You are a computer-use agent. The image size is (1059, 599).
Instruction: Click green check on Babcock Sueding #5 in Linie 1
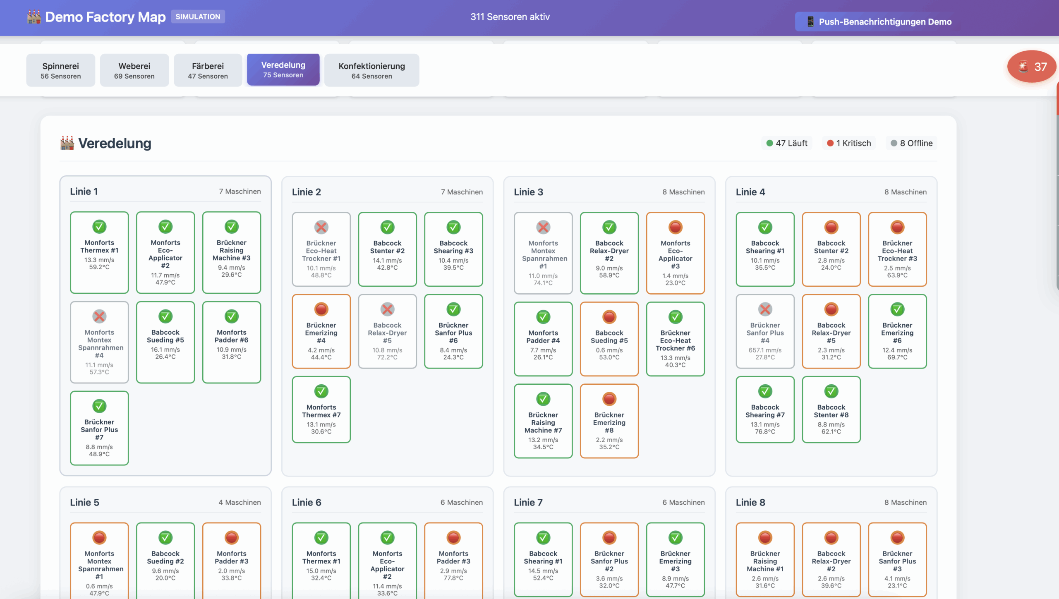[x=165, y=316]
